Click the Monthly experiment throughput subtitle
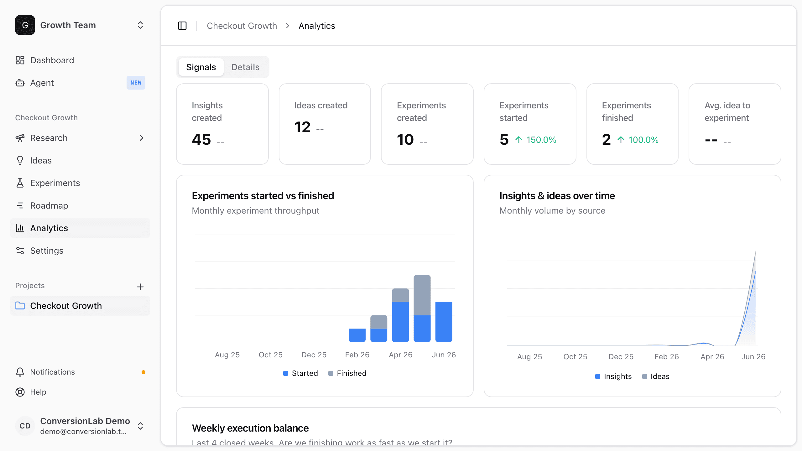 [256, 211]
